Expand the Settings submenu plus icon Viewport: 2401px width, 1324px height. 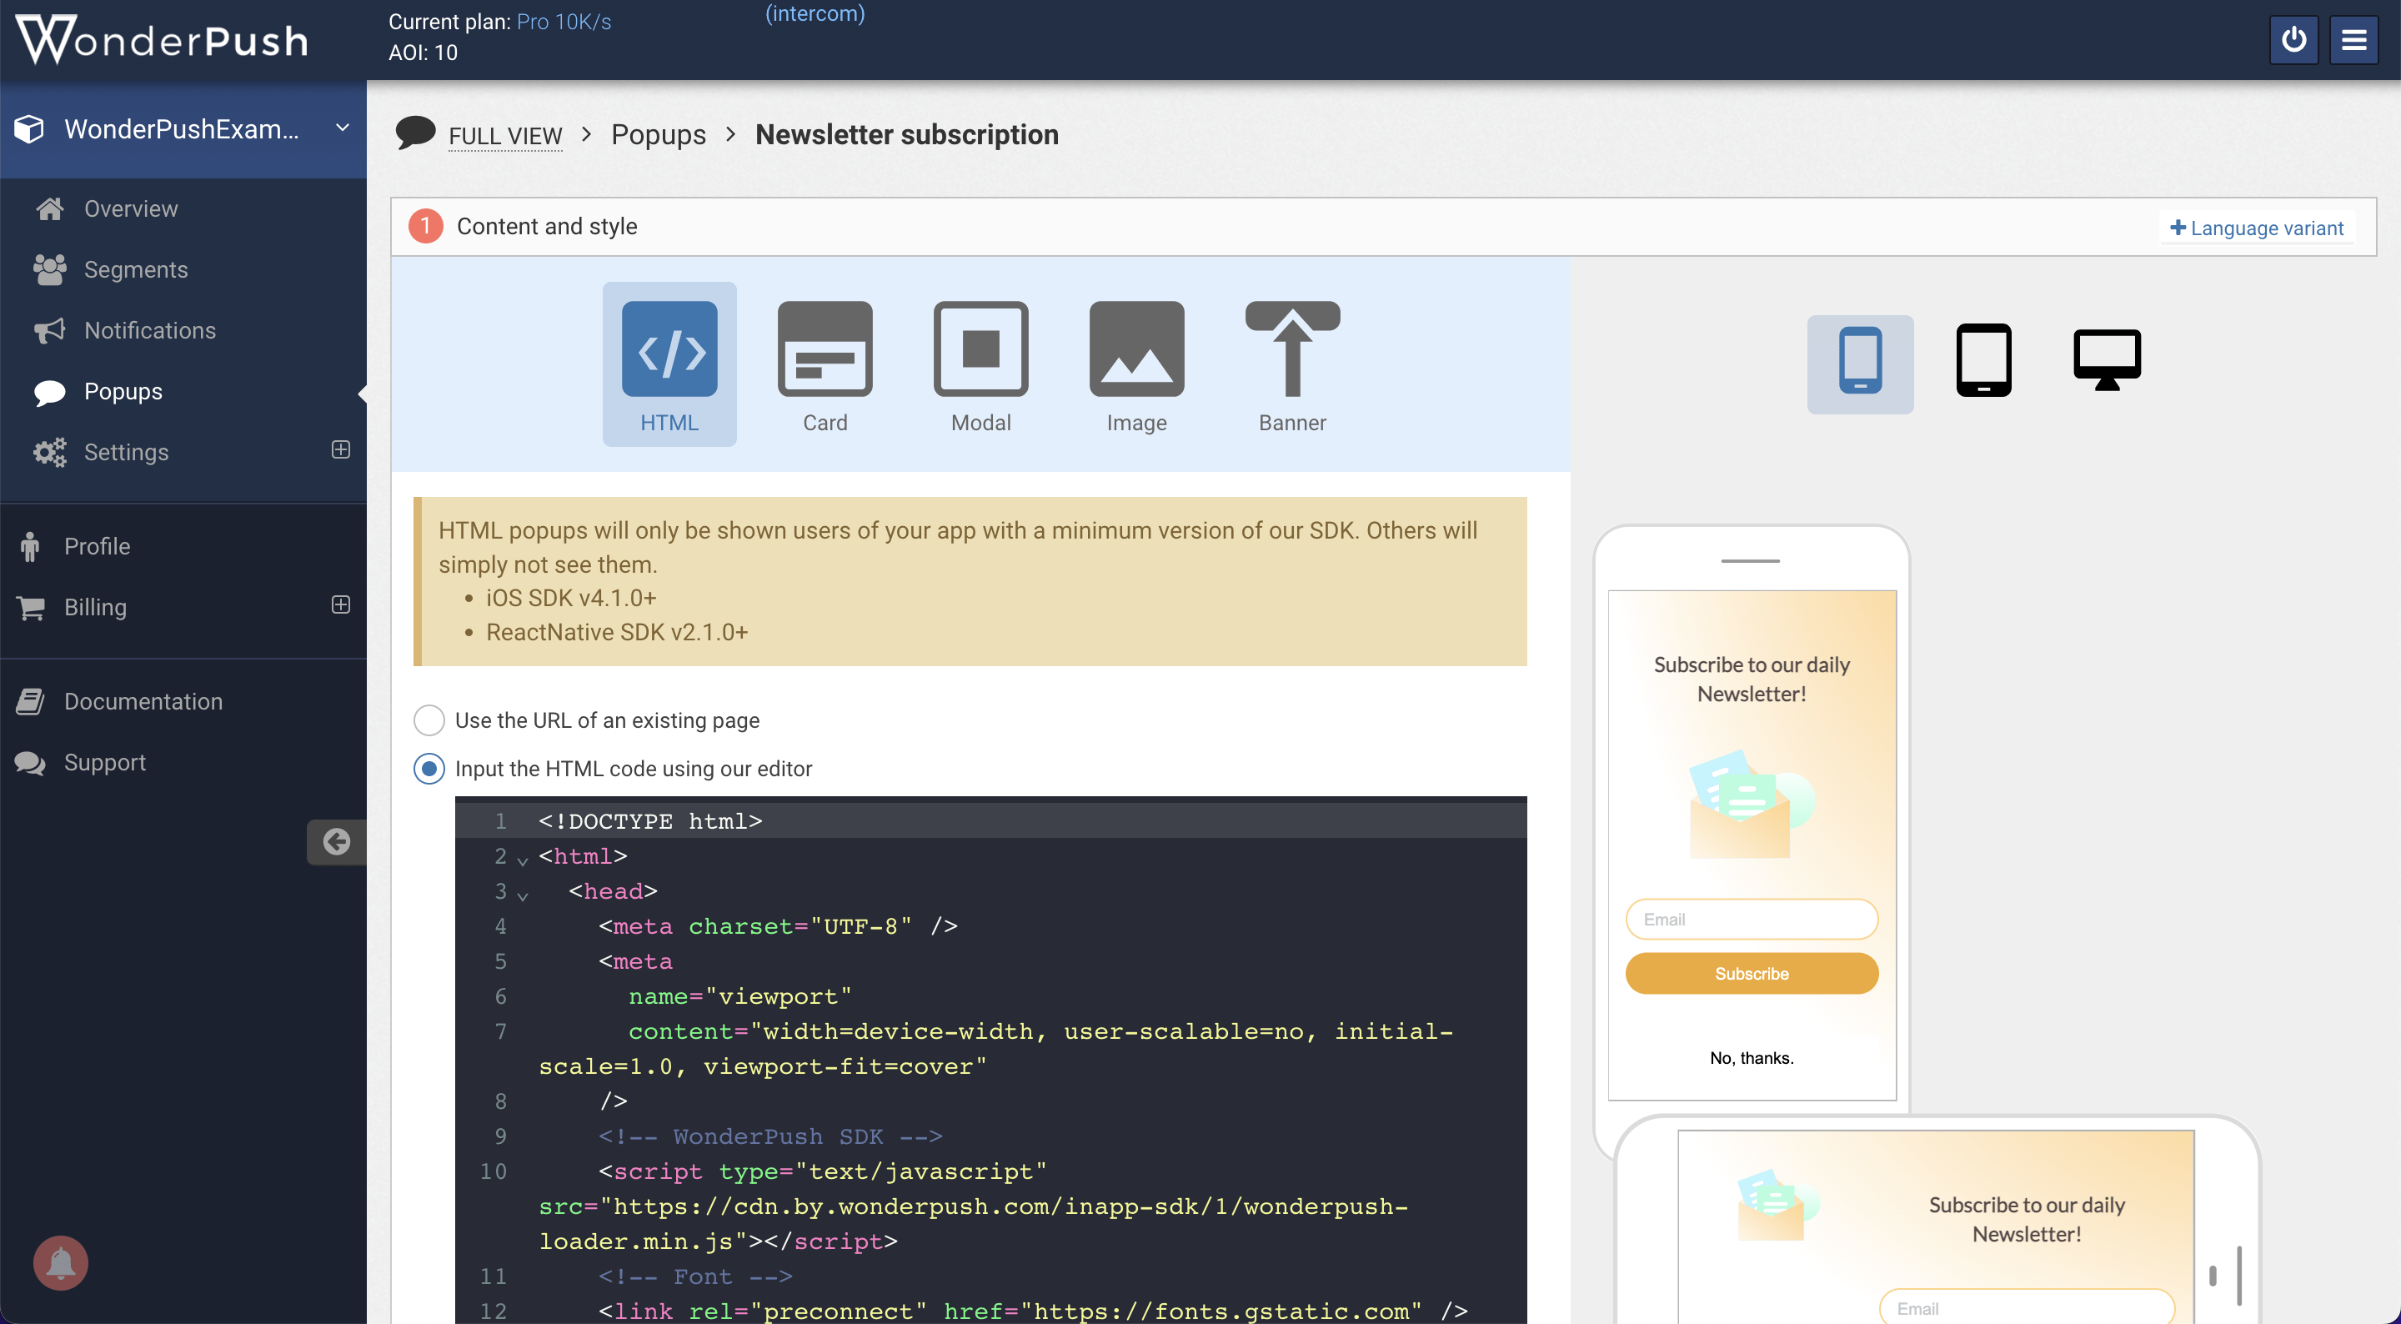click(340, 449)
